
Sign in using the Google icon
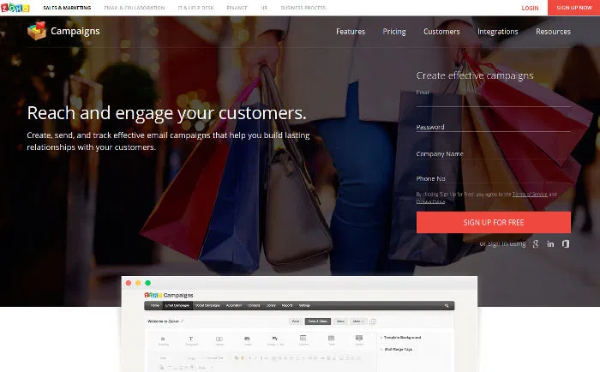(536, 243)
